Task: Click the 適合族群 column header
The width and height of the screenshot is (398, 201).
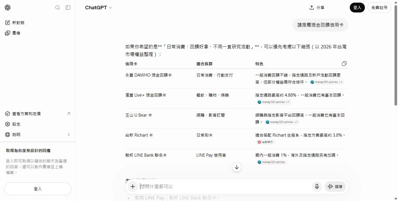Action: tap(205, 64)
